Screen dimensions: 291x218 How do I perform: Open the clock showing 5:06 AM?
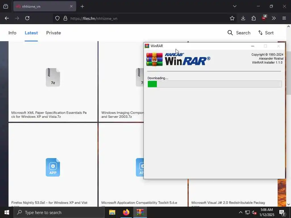coord(267,212)
